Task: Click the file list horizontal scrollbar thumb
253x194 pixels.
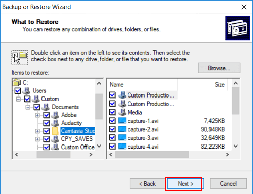Action: click(152, 155)
